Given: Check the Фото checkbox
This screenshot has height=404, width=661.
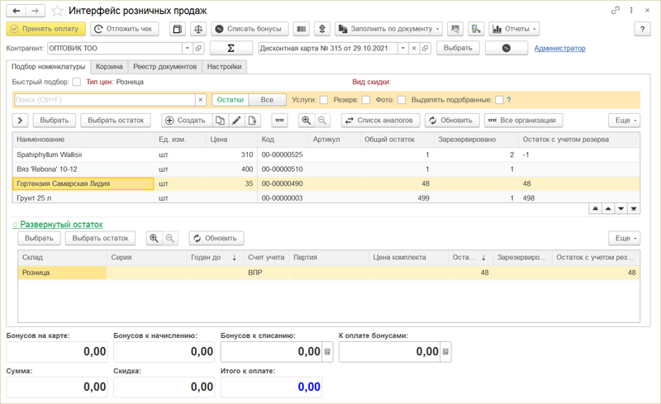Looking at the screenshot, I should 401,100.
